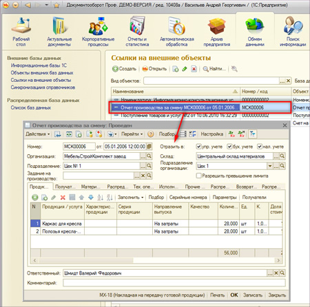
Task: Toggle the упр. учете checkbox
Action: [x=199, y=147]
